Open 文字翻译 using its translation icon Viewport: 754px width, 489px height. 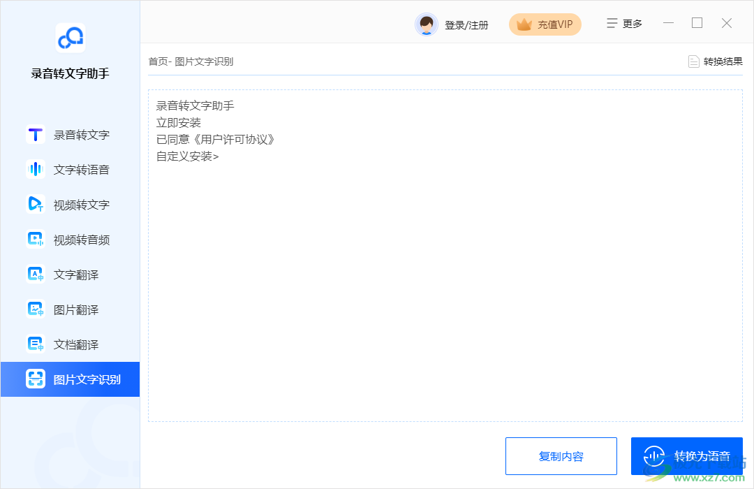35,274
